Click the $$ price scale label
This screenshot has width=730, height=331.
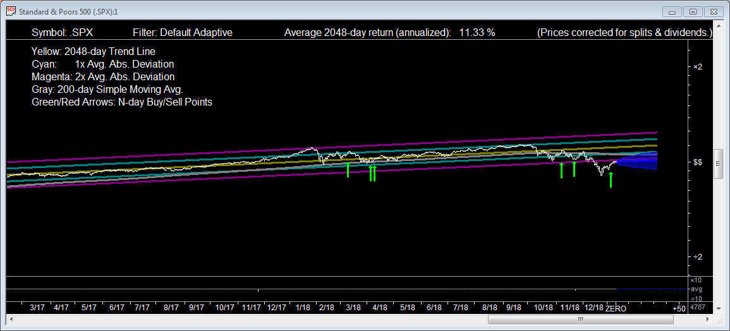coord(697,162)
